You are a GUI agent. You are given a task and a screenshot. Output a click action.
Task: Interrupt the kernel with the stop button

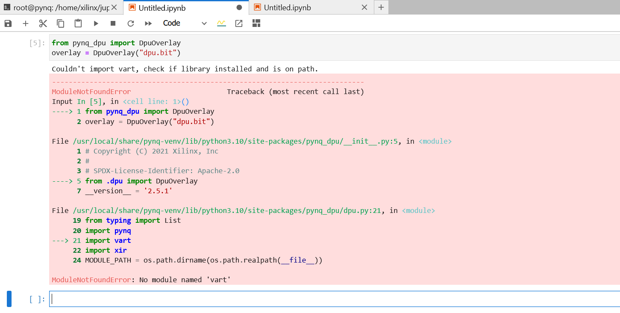pos(113,24)
